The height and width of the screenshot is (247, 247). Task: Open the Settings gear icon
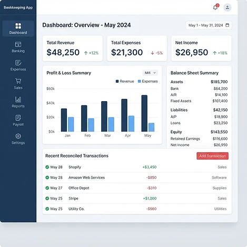[18, 136]
